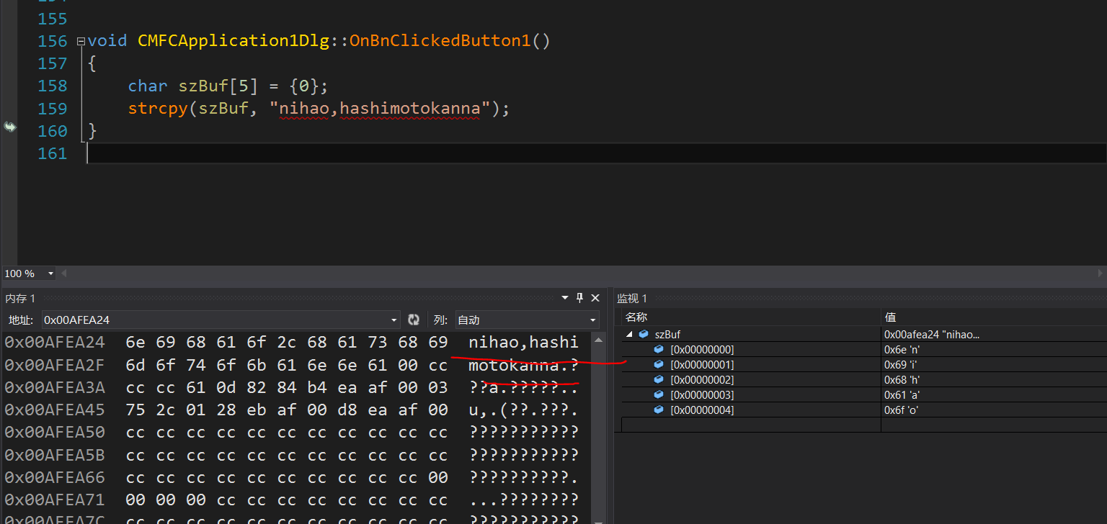Open the 100 % zoom dropdown

[50, 274]
